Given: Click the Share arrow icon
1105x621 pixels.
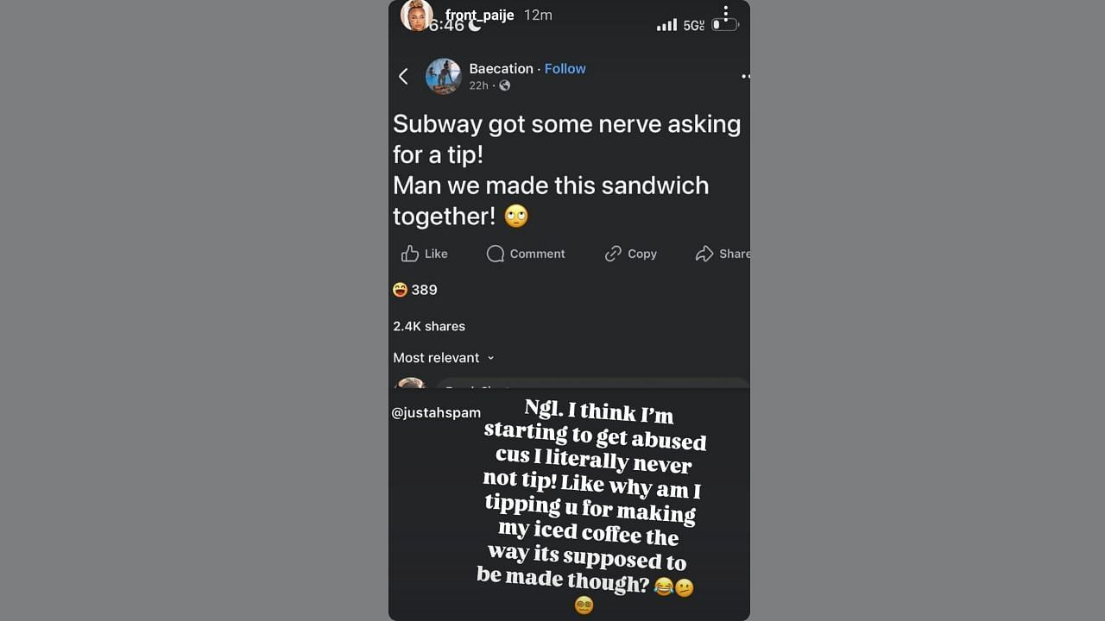Looking at the screenshot, I should point(704,254).
